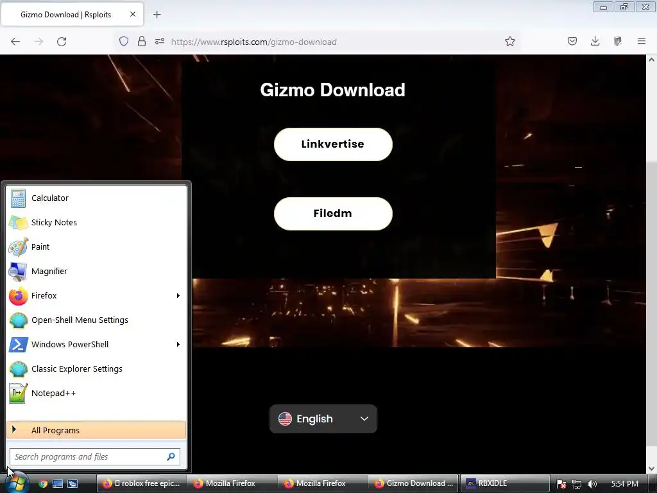This screenshot has width=657, height=493.
Task: Launch Paint from the Start menu
Action: 96,246
